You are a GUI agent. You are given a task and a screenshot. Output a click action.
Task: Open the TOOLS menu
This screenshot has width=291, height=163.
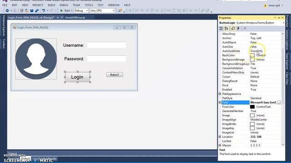[89, 5]
